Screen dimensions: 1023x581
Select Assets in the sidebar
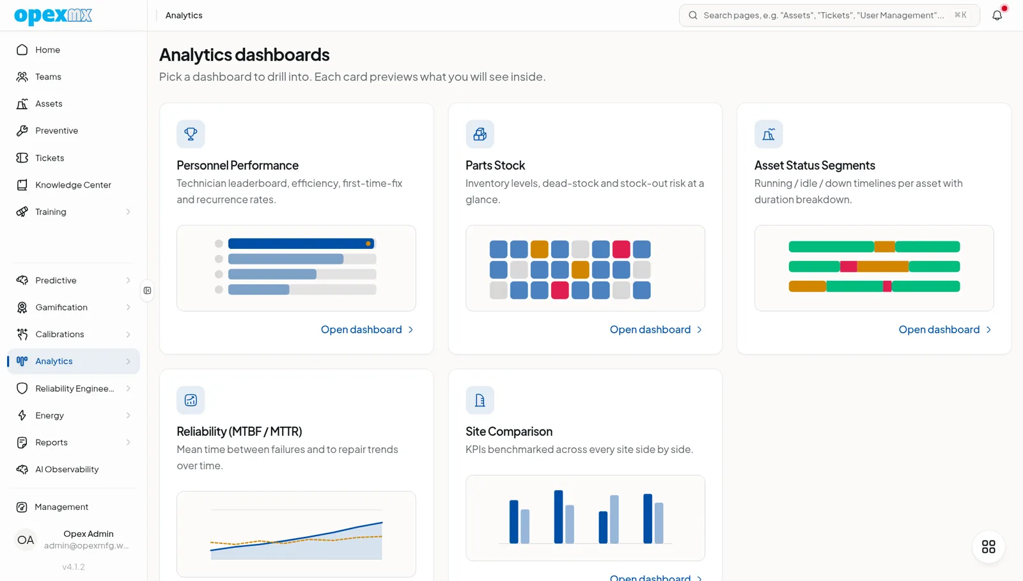[x=74, y=104]
